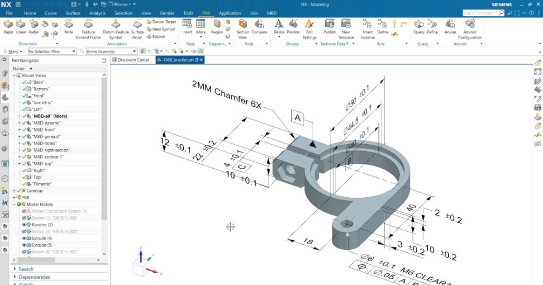Sort by the Name column header
The image size is (543, 285).
[19, 68]
